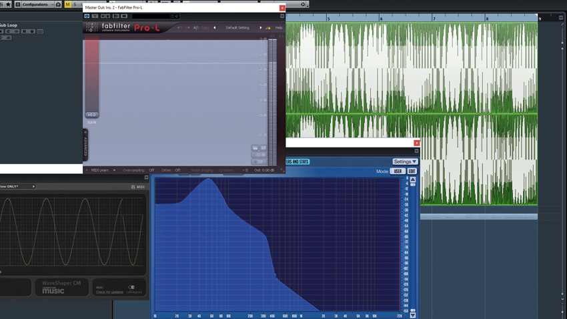This screenshot has height=319, width=567.
Task: Toggle the Pro-L level display mode icon
Action: (255, 147)
